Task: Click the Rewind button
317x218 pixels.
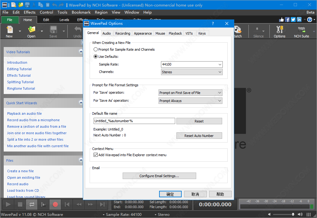Action: 79,204
